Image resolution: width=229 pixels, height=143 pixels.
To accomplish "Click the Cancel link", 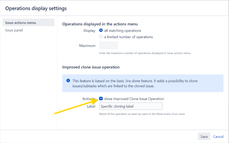I will (x=218, y=137).
